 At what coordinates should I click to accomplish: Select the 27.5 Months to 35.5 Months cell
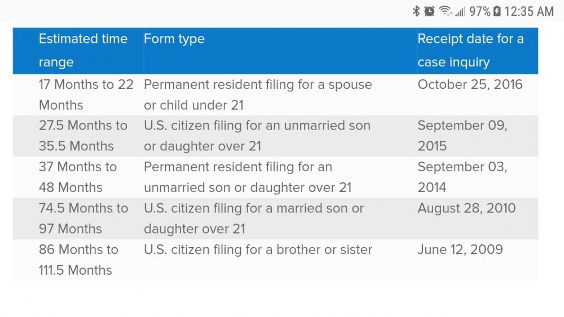click(83, 136)
